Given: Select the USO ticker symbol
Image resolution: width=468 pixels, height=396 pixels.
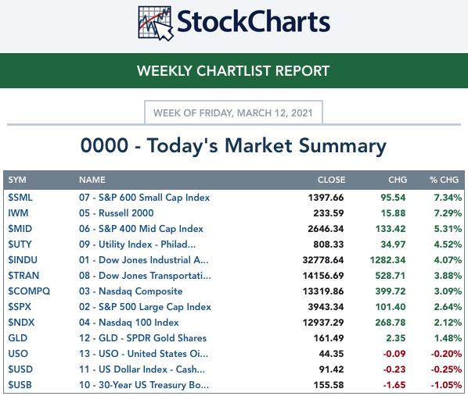Looking at the screenshot, I should point(18,353).
